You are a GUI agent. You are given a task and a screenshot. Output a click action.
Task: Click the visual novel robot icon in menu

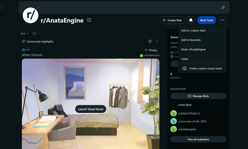coord(184,68)
